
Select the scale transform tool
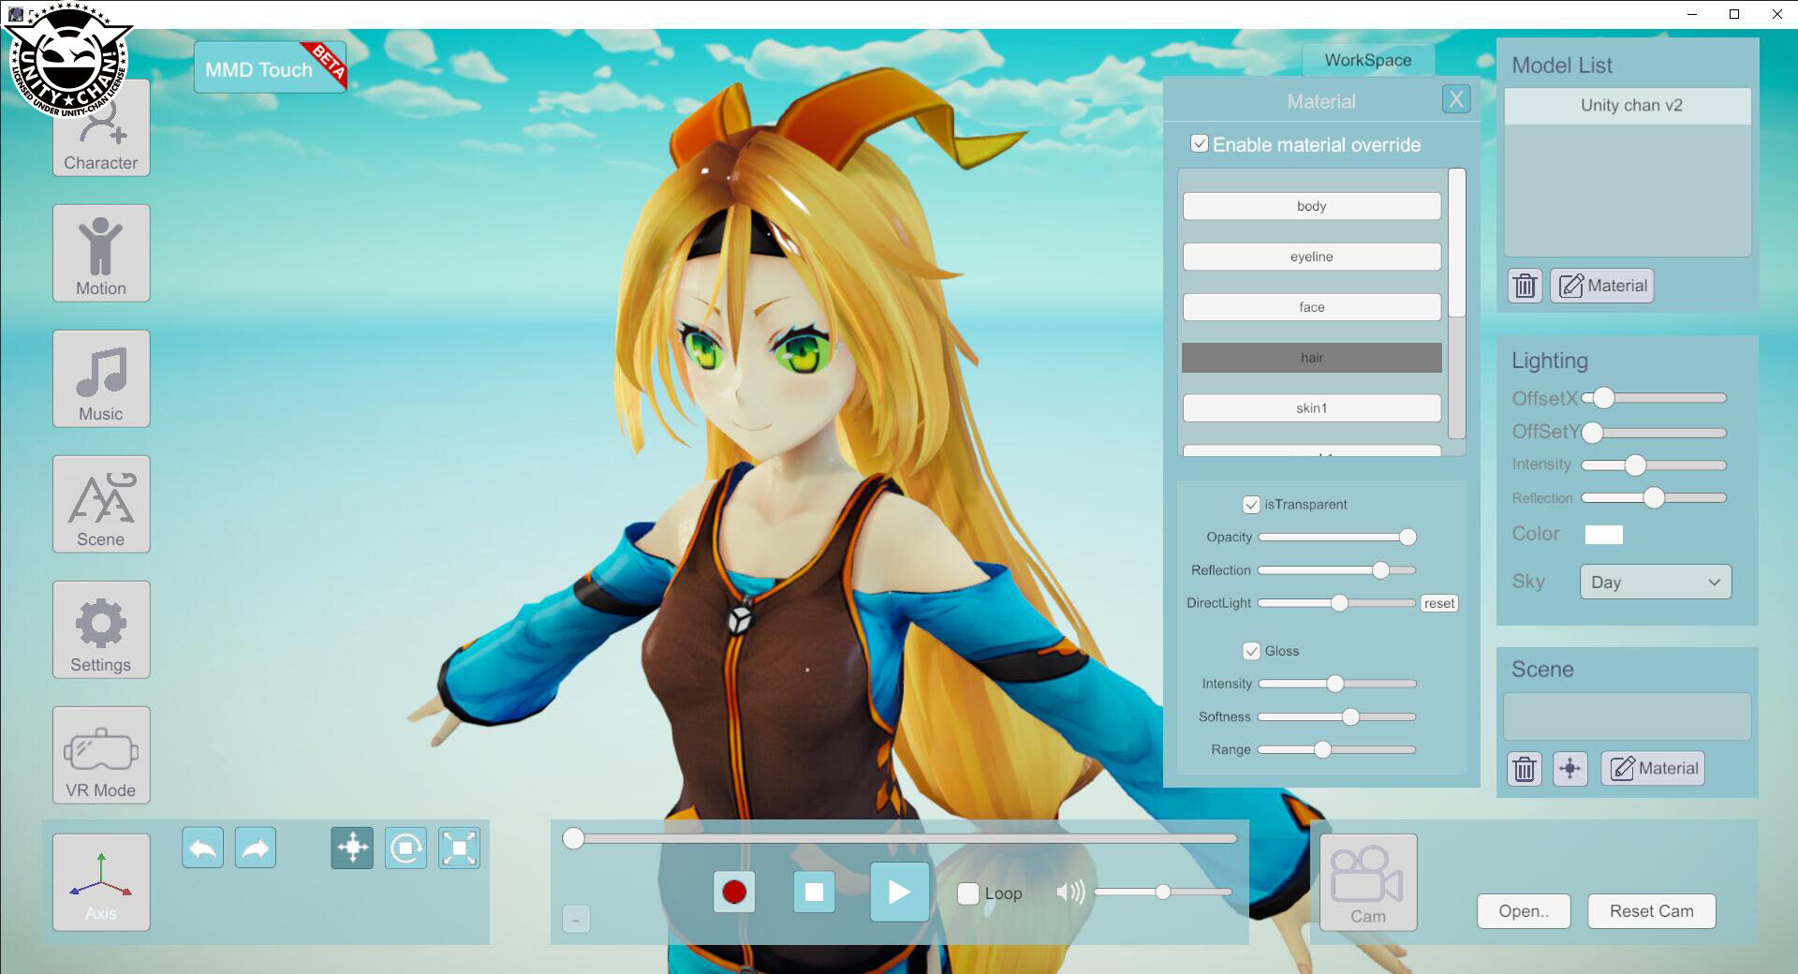click(x=458, y=847)
